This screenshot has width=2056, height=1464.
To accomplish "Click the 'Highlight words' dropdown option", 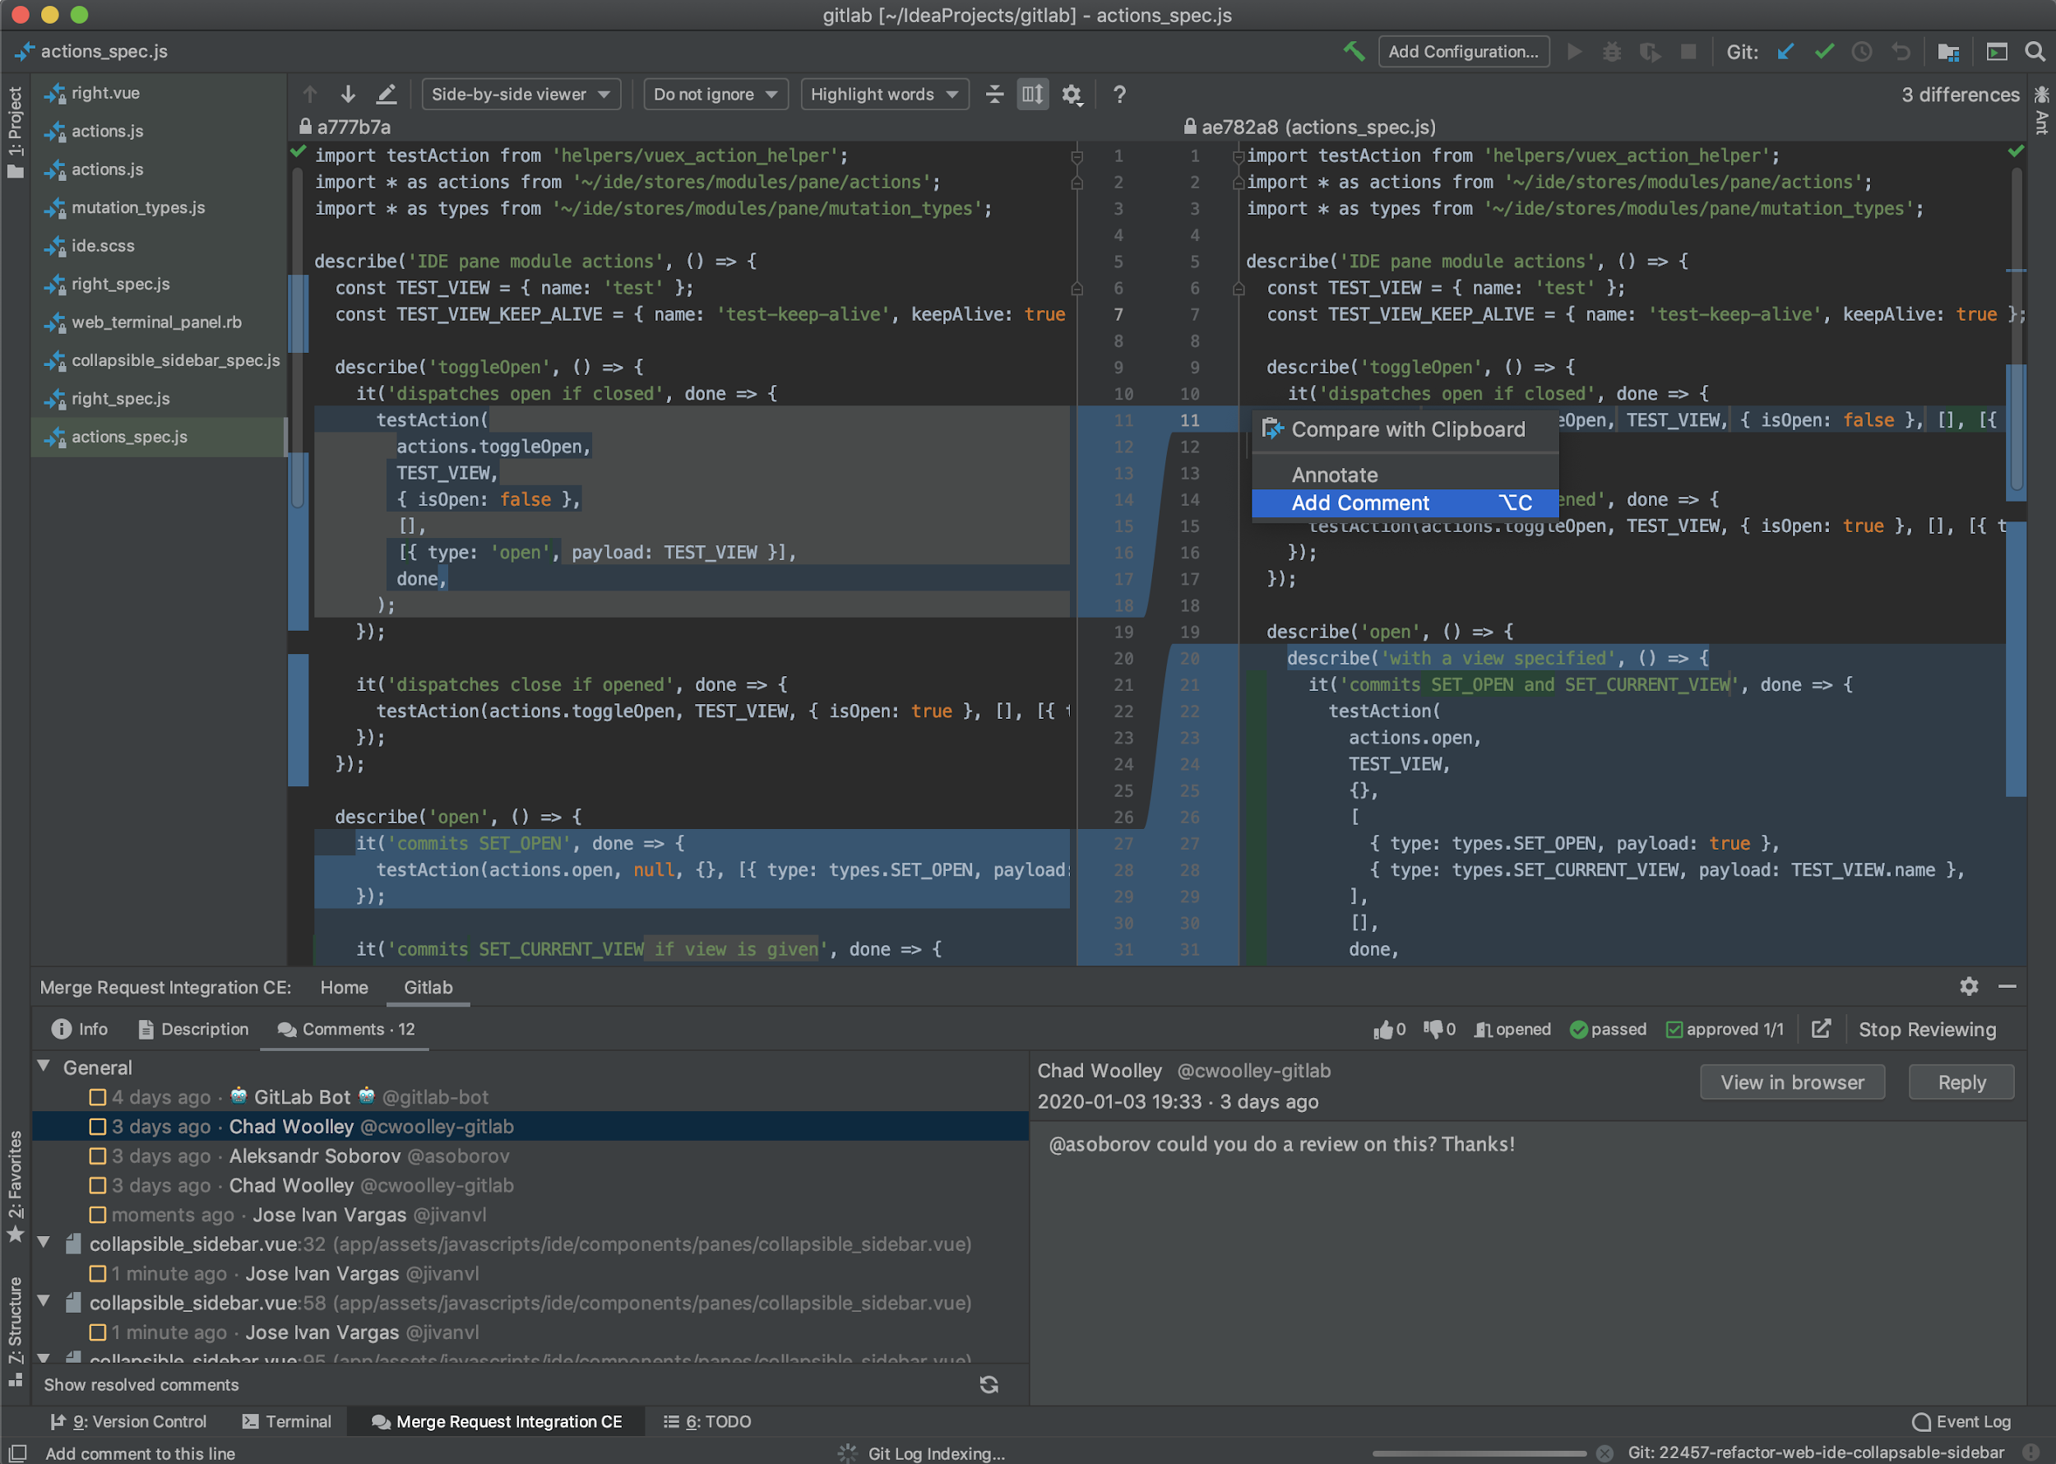I will click(x=879, y=98).
